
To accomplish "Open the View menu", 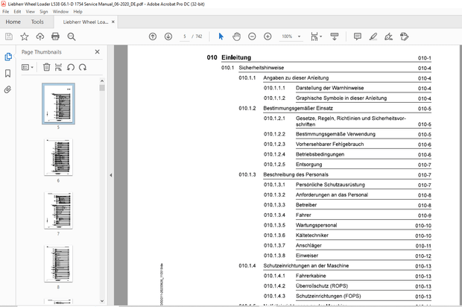I will pos(30,11).
